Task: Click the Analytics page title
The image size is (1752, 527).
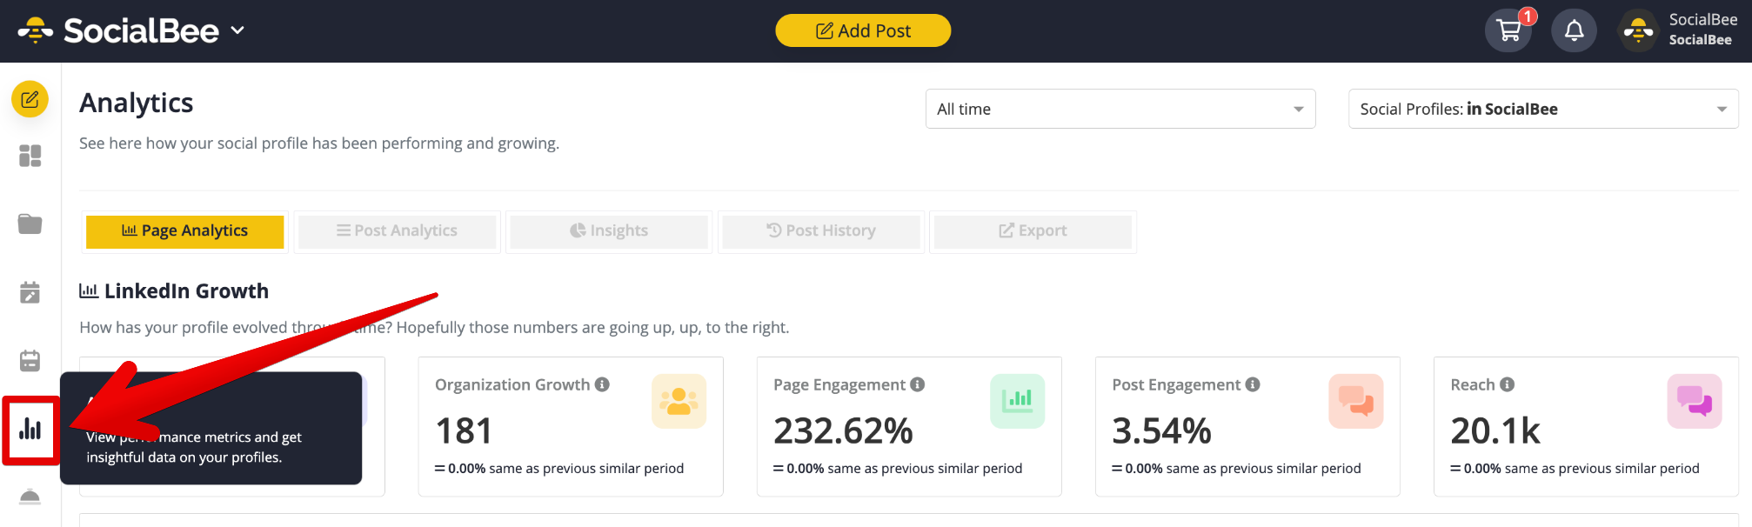Action: (x=137, y=103)
